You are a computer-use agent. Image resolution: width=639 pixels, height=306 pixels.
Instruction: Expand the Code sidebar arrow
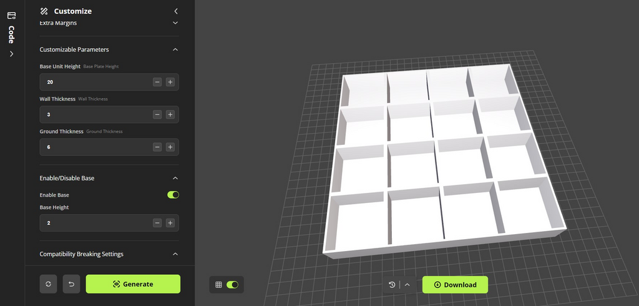pyautogui.click(x=11, y=54)
